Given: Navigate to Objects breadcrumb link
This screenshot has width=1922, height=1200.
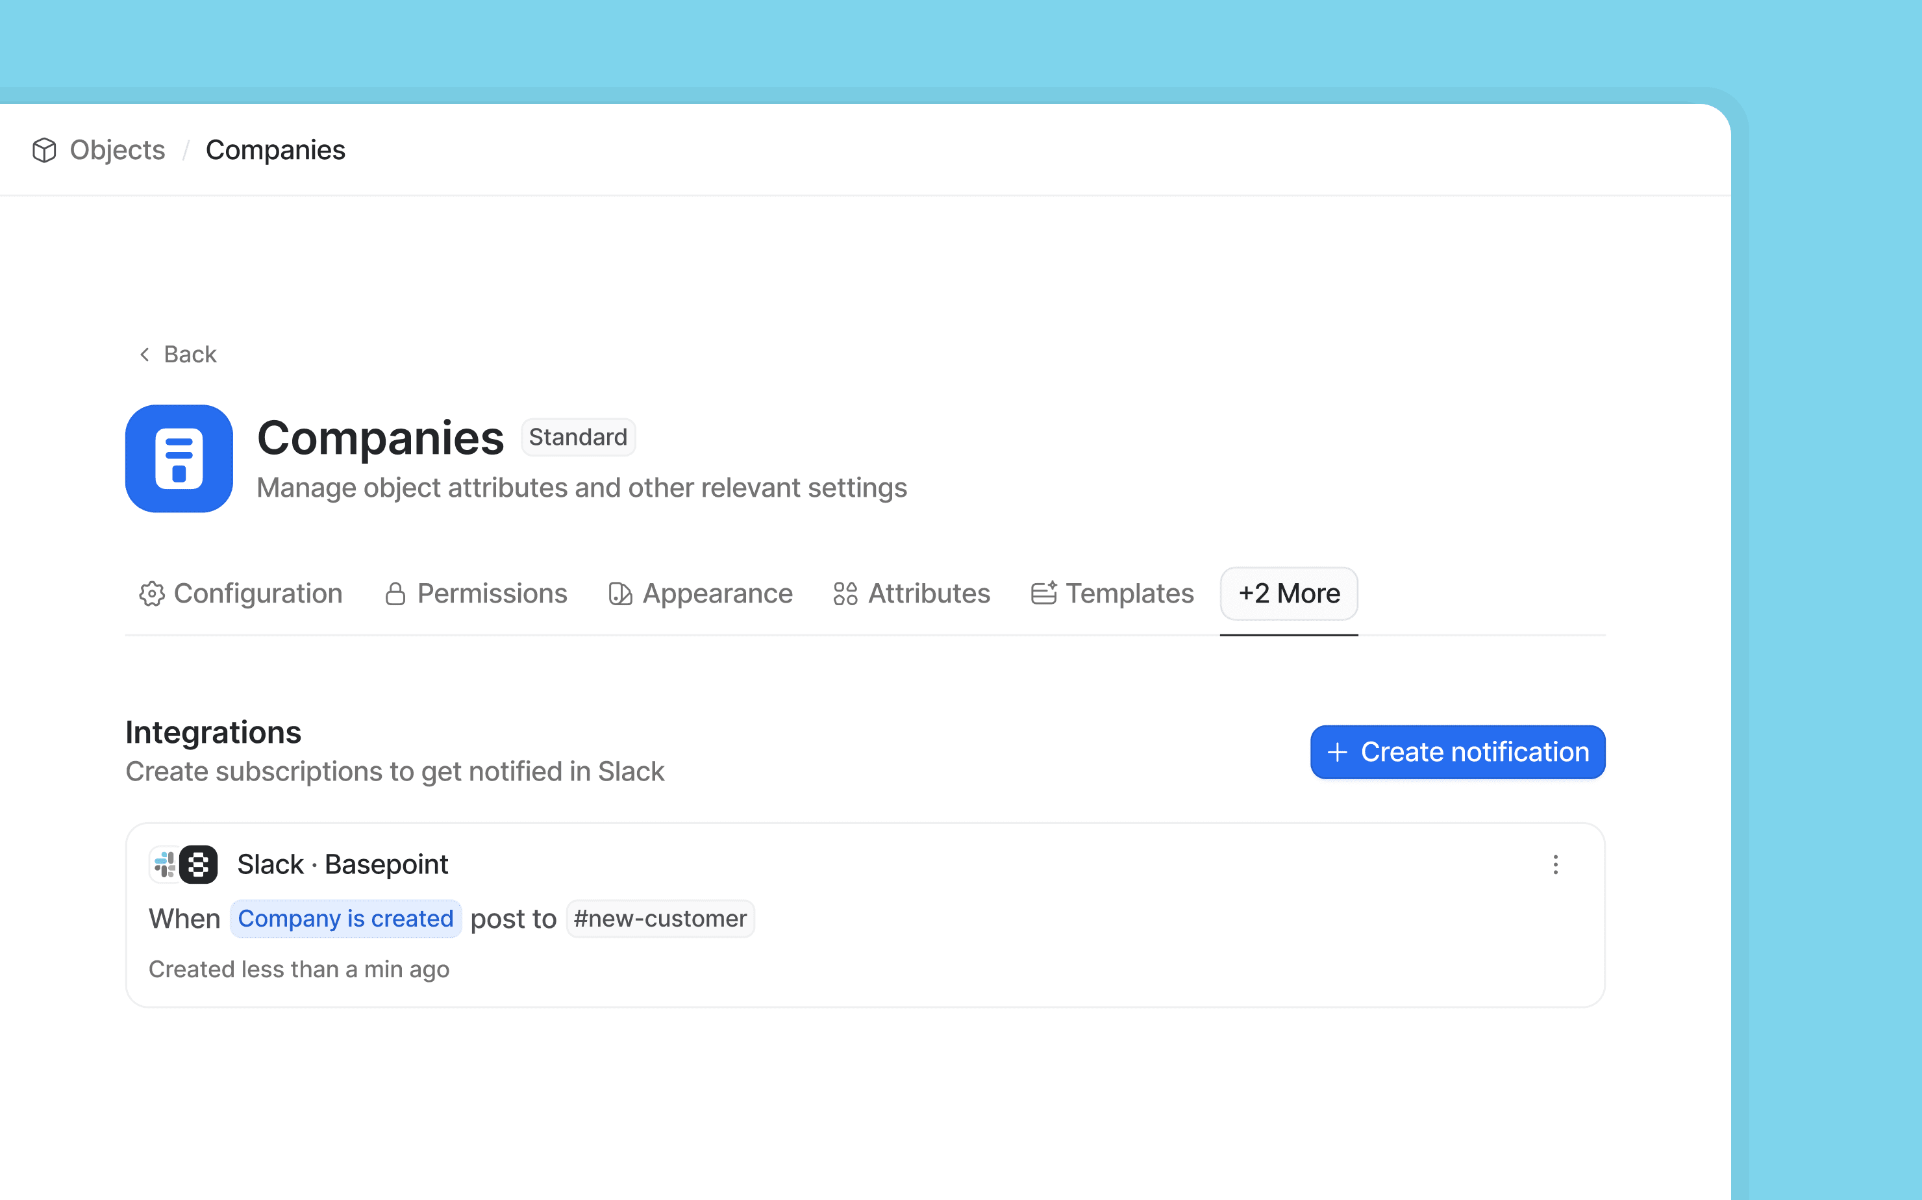Looking at the screenshot, I should click(118, 150).
